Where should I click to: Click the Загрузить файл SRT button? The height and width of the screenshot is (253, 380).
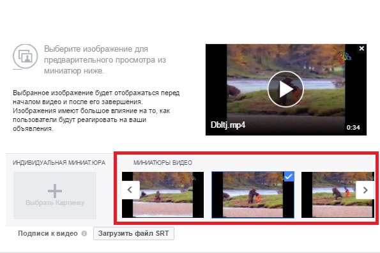tap(133, 233)
